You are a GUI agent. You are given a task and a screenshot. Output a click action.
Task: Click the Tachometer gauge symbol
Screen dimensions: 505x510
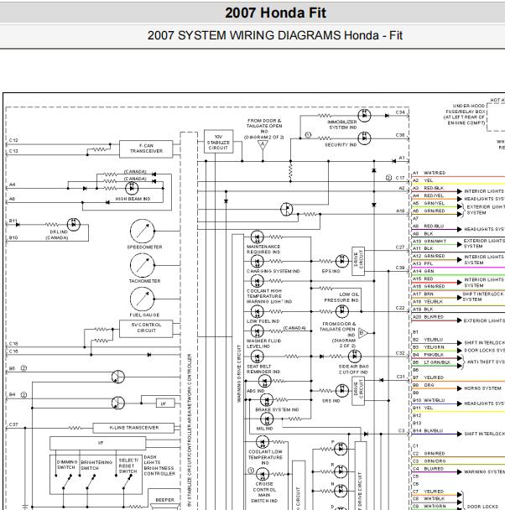pos(142,265)
